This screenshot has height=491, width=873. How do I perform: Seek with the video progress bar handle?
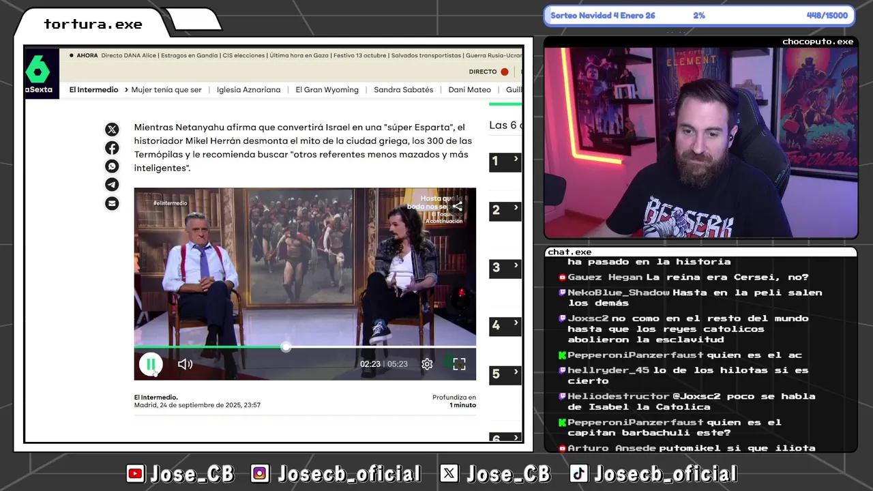click(286, 347)
